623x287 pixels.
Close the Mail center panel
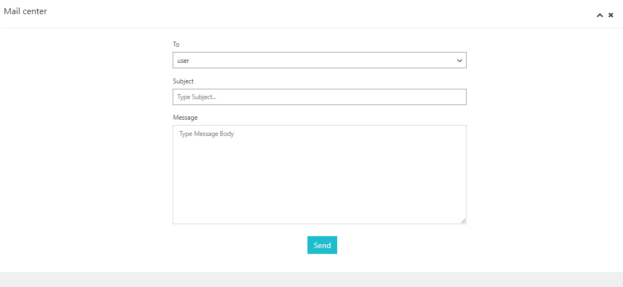click(611, 15)
